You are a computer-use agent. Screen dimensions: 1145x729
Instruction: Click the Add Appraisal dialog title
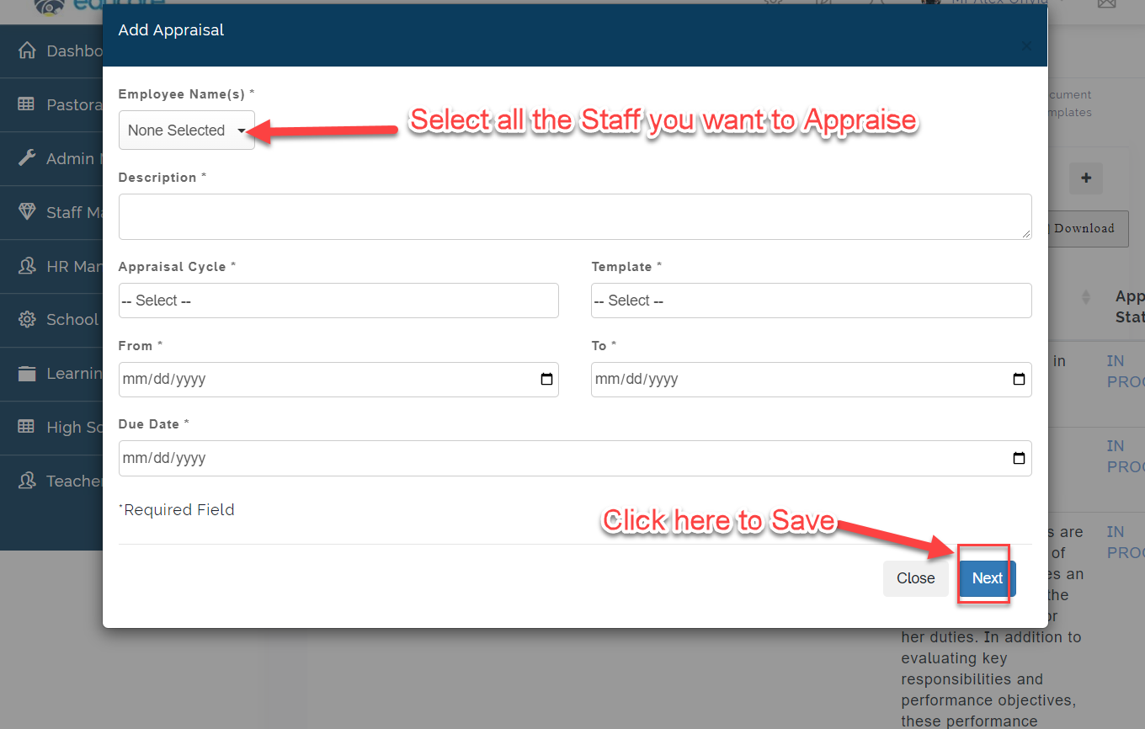click(x=171, y=30)
